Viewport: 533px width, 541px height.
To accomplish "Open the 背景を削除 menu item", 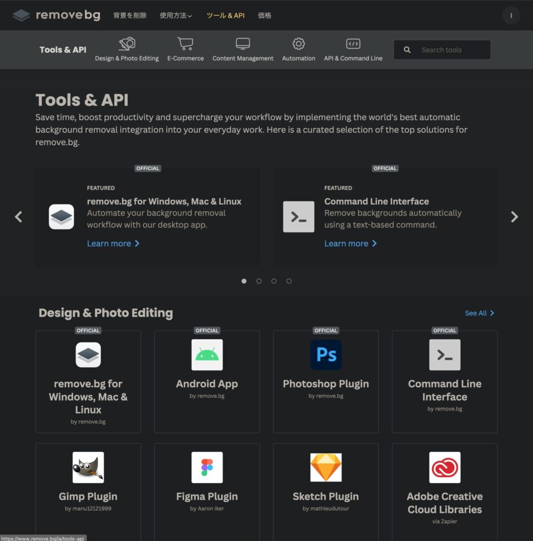I will pos(130,16).
